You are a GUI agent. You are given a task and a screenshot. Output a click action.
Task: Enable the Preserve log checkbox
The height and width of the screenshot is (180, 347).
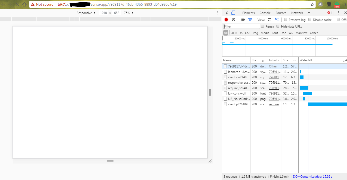[286, 20]
